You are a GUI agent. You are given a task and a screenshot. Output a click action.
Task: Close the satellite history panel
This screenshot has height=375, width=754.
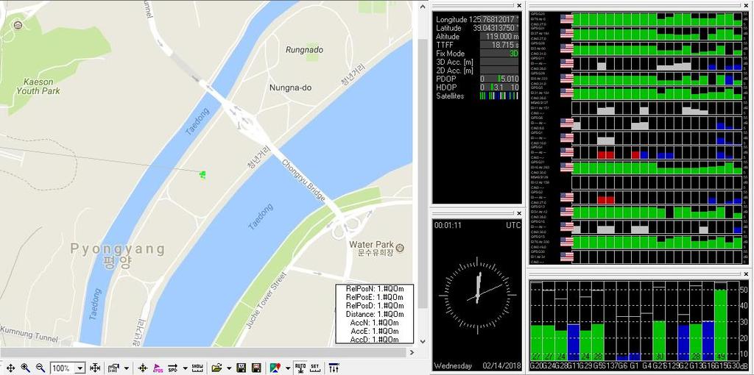747,6
